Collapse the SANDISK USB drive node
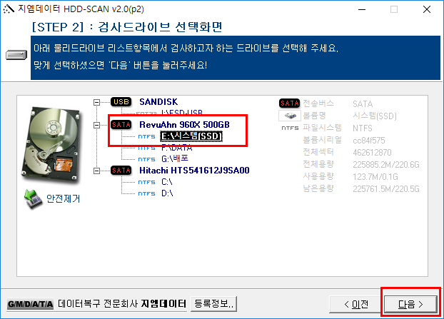The height and width of the screenshot is (319, 444). 97,102
